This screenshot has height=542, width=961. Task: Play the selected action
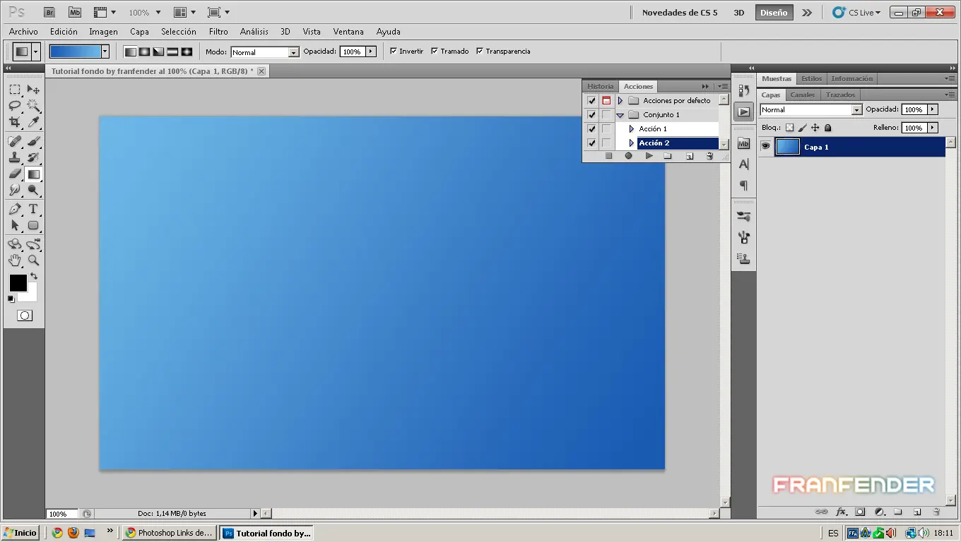(x=649, y=156)
